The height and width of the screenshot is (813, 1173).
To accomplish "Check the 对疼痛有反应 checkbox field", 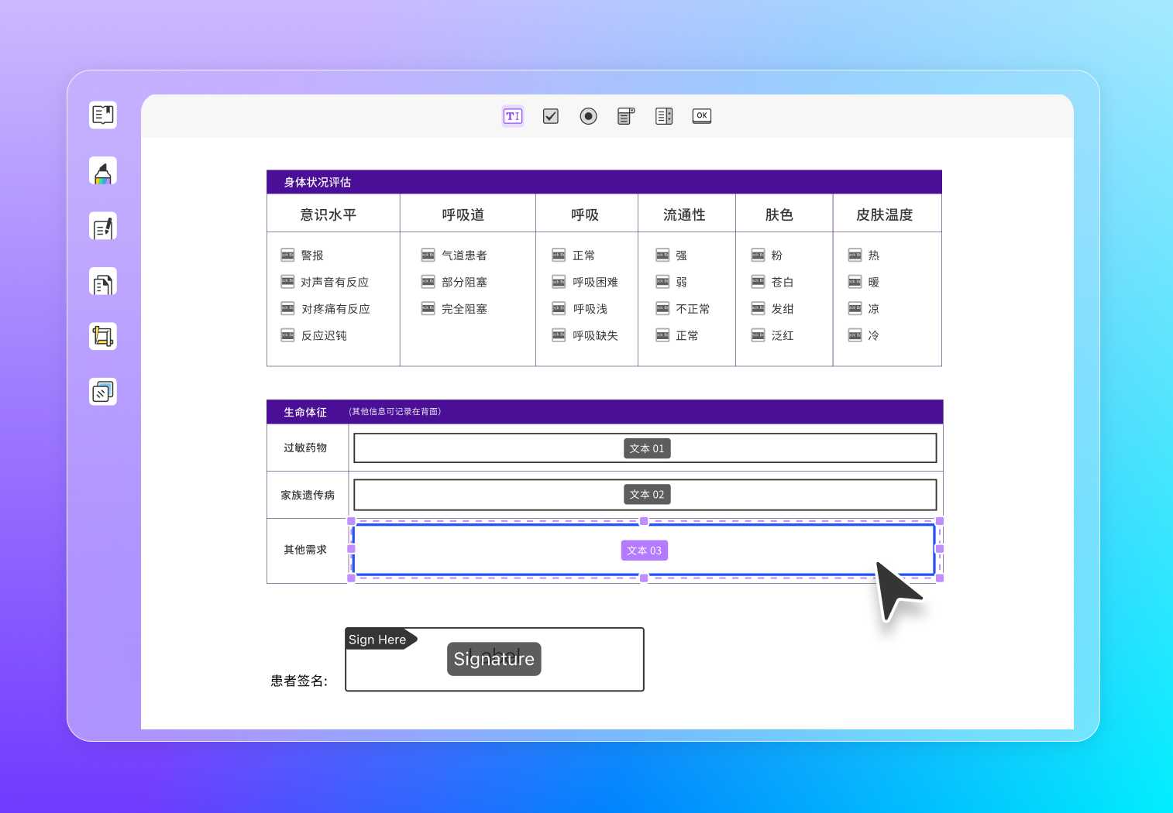I will 287,308.
